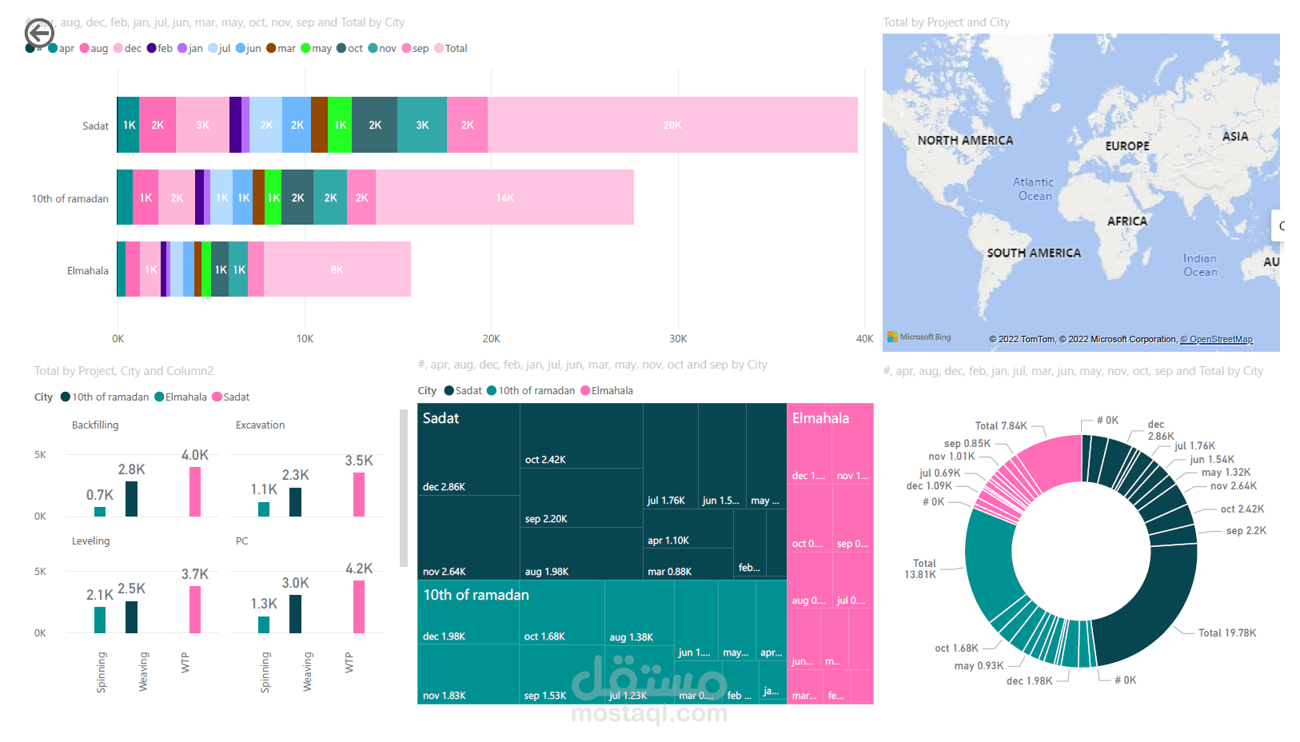Image resolution: width=1300 pixels, height=742 pixels.
Task: Select the sep legend entry in top legend
Action: pos(416,48)
